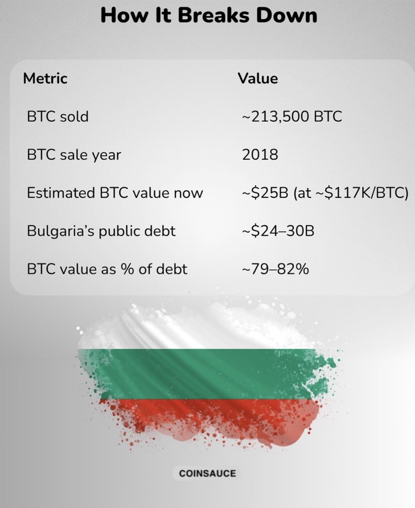Select the ~$24–30B debt value

tap(278, 231)
